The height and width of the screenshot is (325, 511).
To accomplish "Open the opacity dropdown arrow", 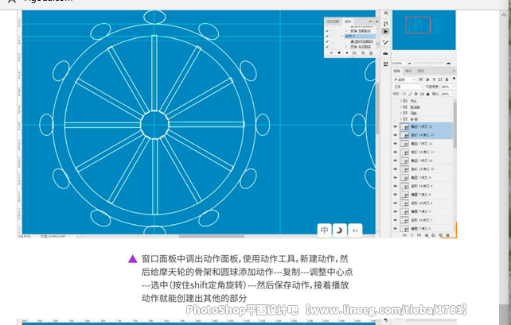I will click(453, 87).
